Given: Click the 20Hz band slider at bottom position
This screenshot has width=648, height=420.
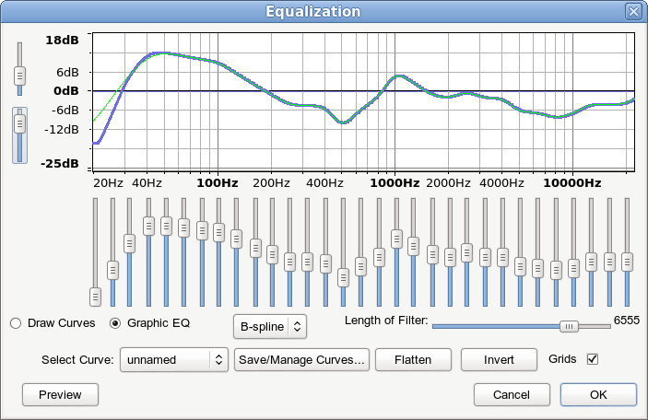Looking at the screenshot, I should point(95,297).
